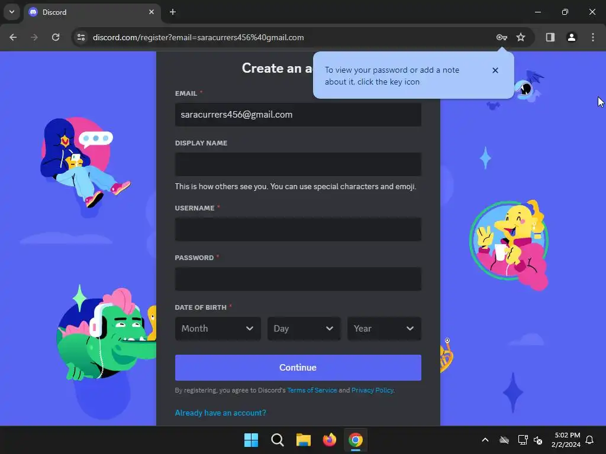This screenshot has height=454, width=606.
Task: Click the OneDrive cloud tray icon
Action: tap(504, 440)
